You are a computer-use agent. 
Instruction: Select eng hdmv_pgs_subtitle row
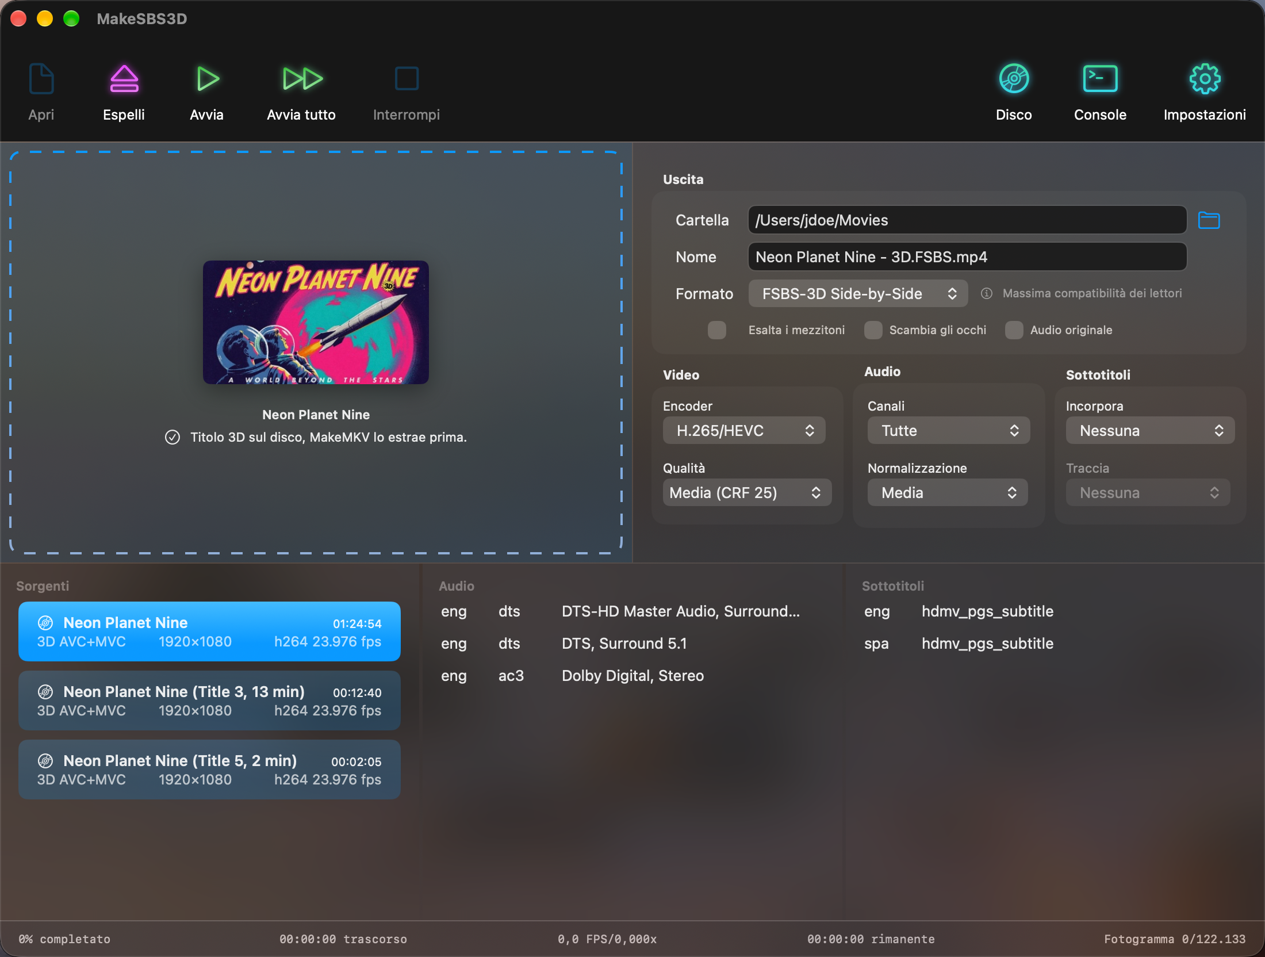(959, 611)
